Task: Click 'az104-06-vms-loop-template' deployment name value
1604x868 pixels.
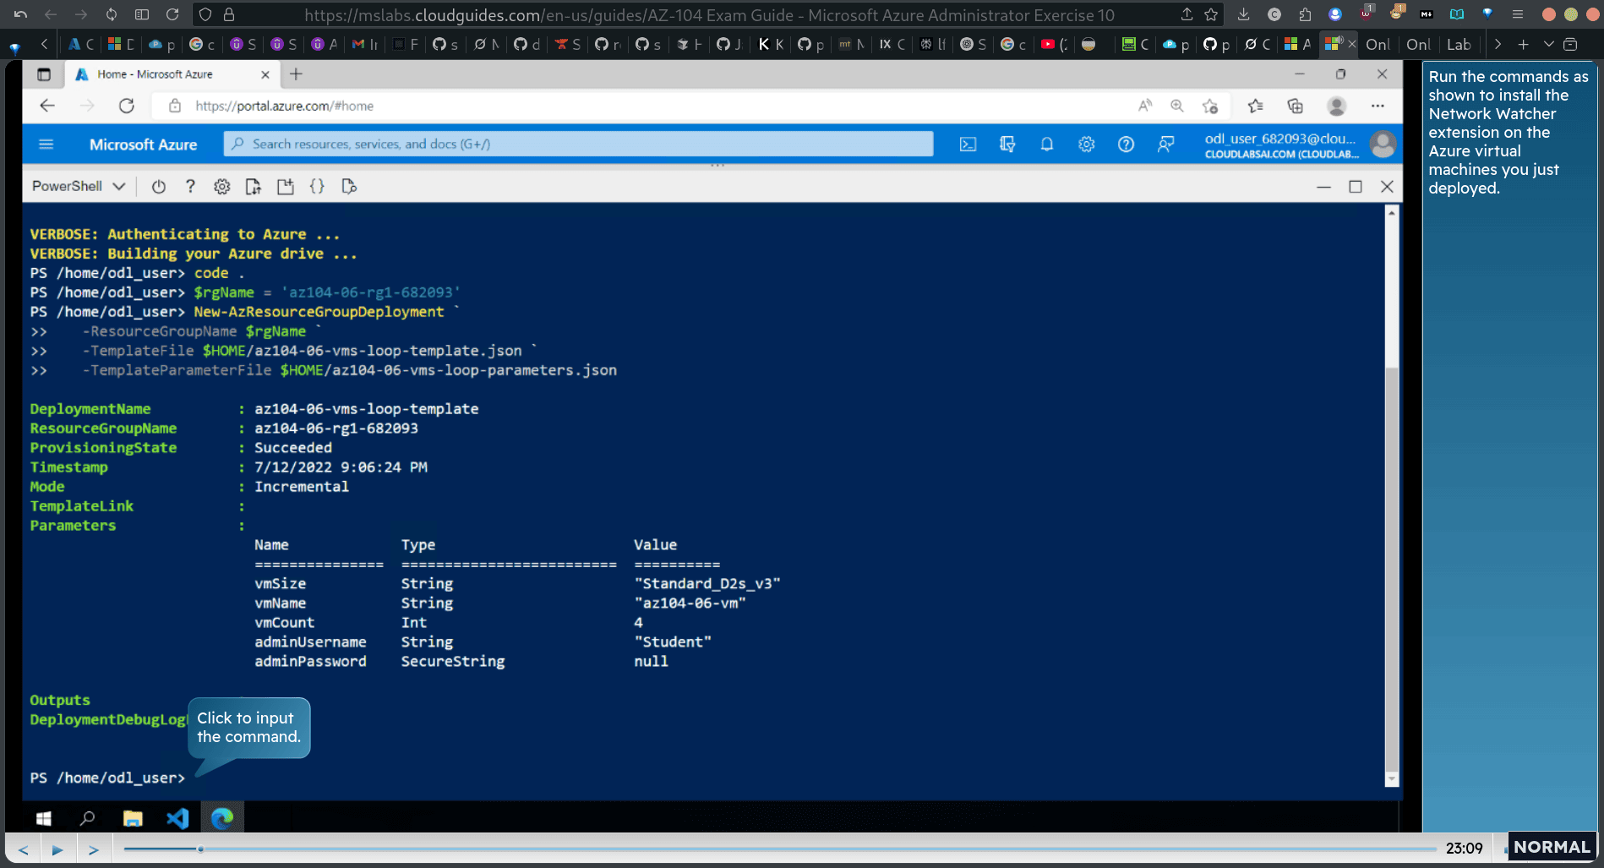Action: pyautogui.click(x=367, y=409)
